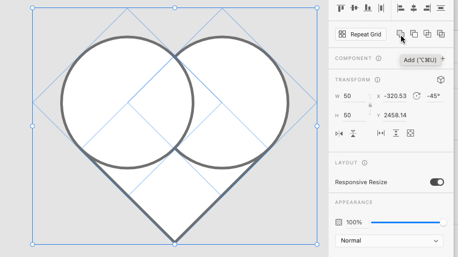Click the Subtract boolean operation icon
Viewport: 458px width, 257px height.
click(414, 34)
